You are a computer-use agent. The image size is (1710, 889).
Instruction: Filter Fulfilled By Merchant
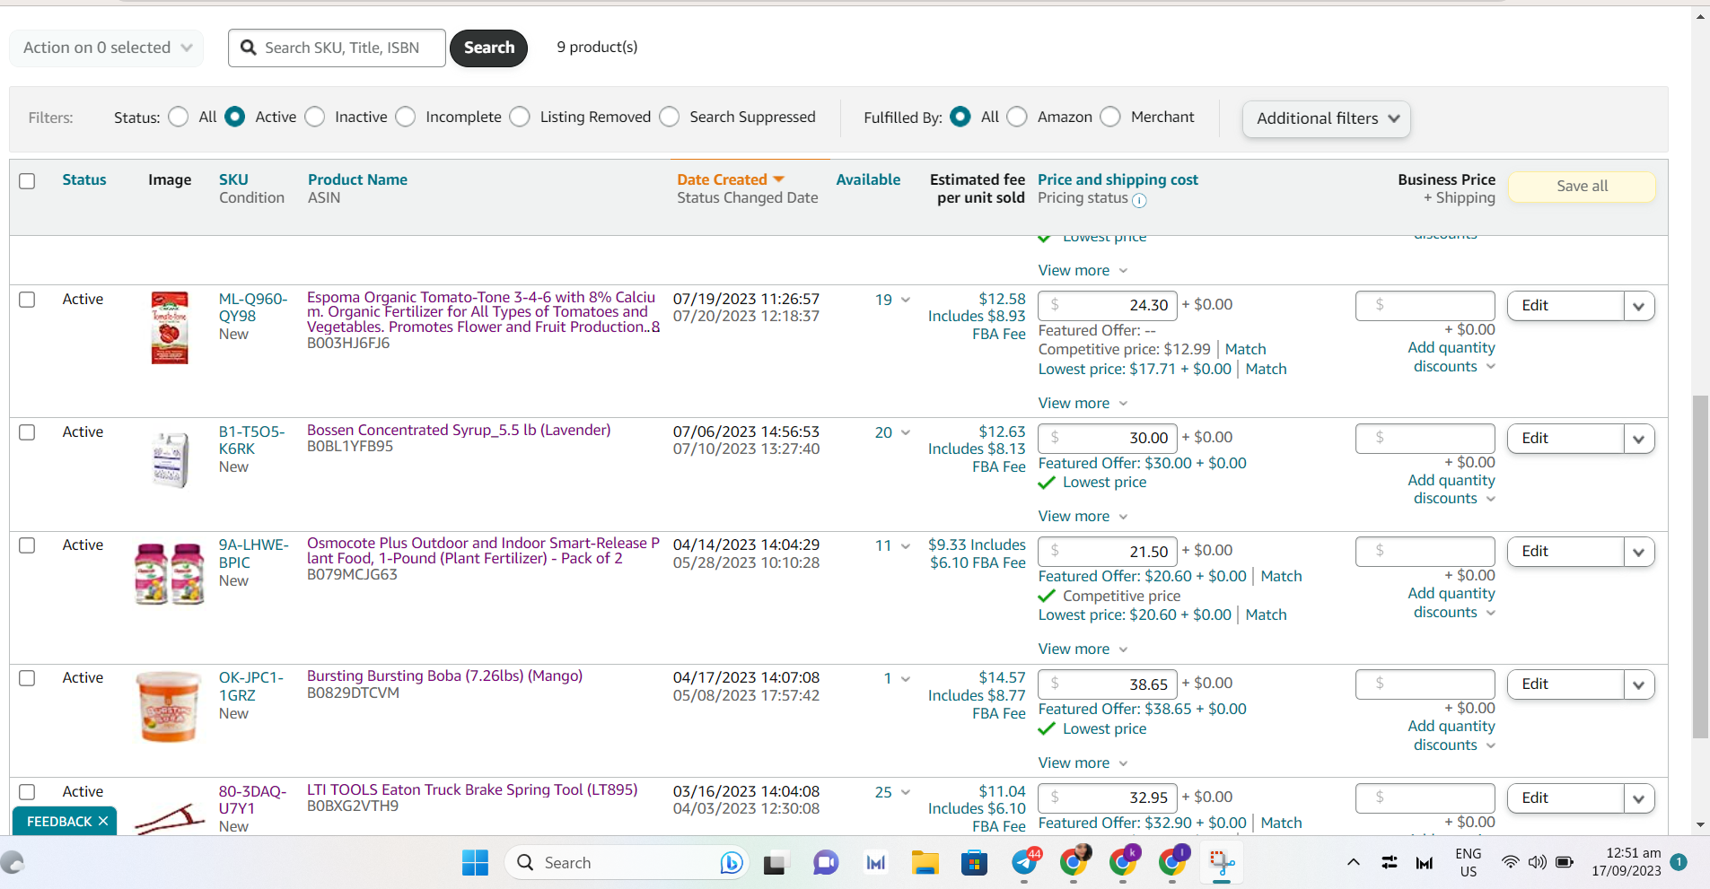(x=1110, y=117)
